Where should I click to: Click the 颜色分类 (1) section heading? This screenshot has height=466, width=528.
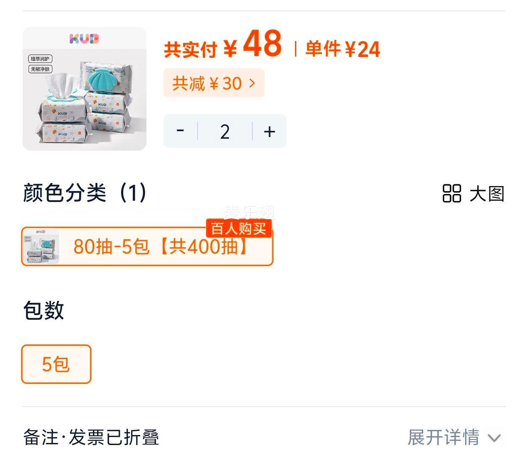click(x=85, y=193)
